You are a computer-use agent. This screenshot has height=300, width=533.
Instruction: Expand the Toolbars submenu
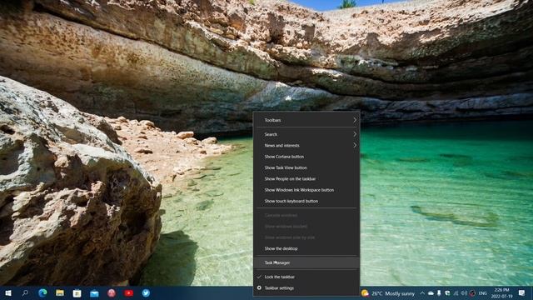coord(306,120)
